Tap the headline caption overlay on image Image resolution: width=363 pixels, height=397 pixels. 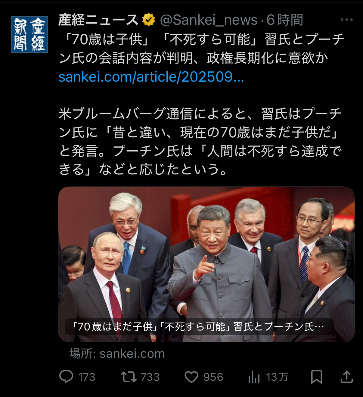pyautogui.click(x=199, y=327)
